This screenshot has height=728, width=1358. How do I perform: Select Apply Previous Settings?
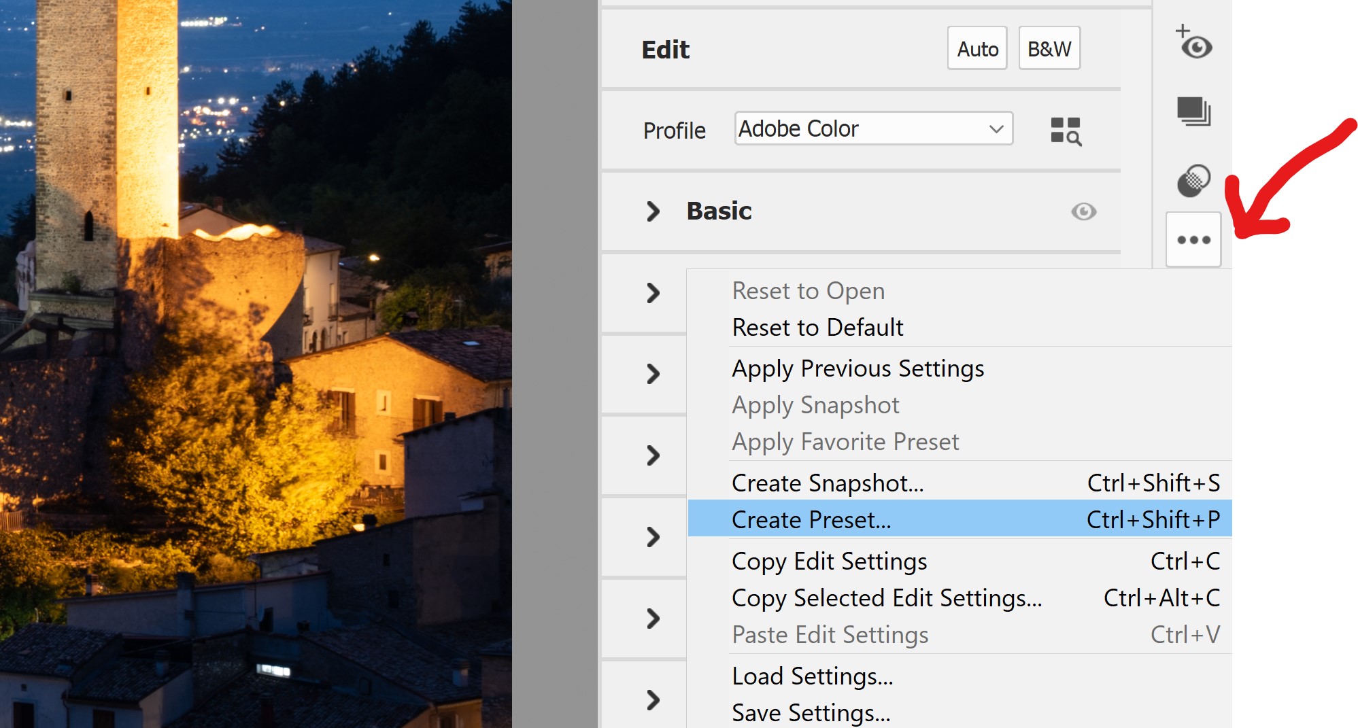[960, 368]
